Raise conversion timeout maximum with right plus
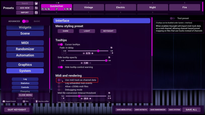205x115 pixels. click(x=110, y=98)
